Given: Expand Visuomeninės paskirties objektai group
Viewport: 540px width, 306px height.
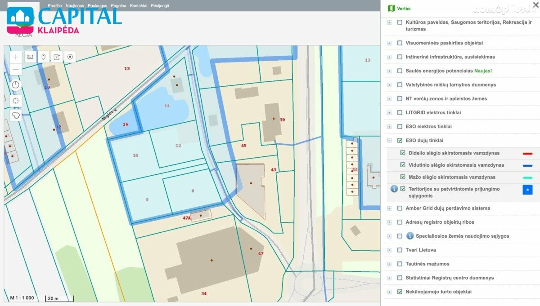Looking at the screenshot, I should point(389,43).
